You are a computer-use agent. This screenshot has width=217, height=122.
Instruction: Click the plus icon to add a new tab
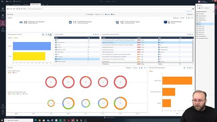click(47, 4)
